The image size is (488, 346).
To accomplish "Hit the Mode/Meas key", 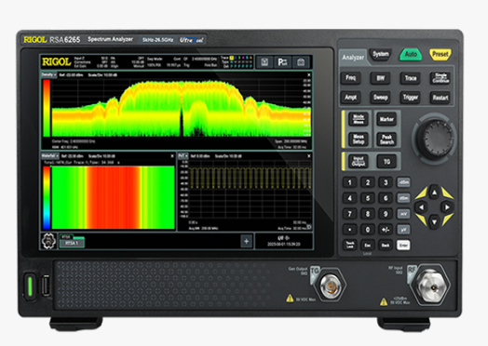I will pos(359,119).
